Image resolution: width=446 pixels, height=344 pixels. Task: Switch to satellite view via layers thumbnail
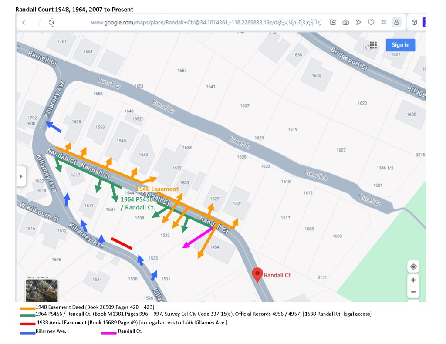click(41, 290)
